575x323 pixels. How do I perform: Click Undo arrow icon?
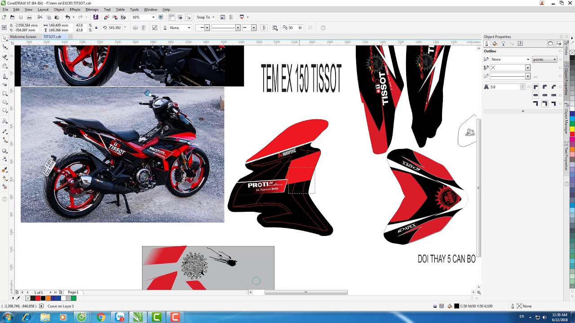coord(67,17)
